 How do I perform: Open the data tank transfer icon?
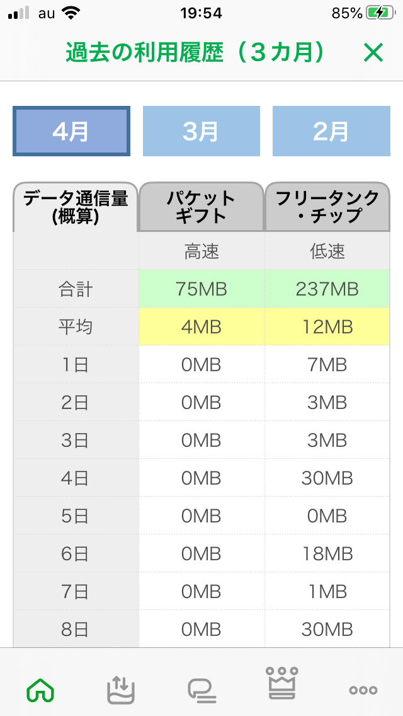121,689
